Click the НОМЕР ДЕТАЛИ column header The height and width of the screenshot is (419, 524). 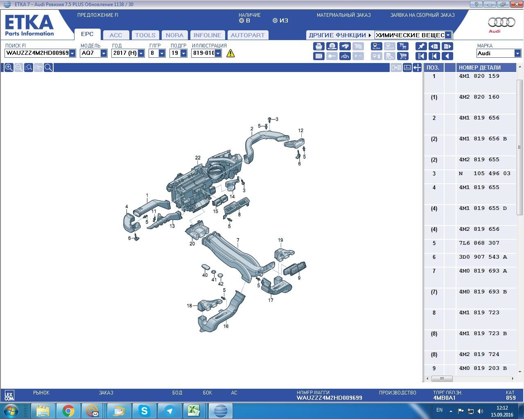click(x=486, y=68)
